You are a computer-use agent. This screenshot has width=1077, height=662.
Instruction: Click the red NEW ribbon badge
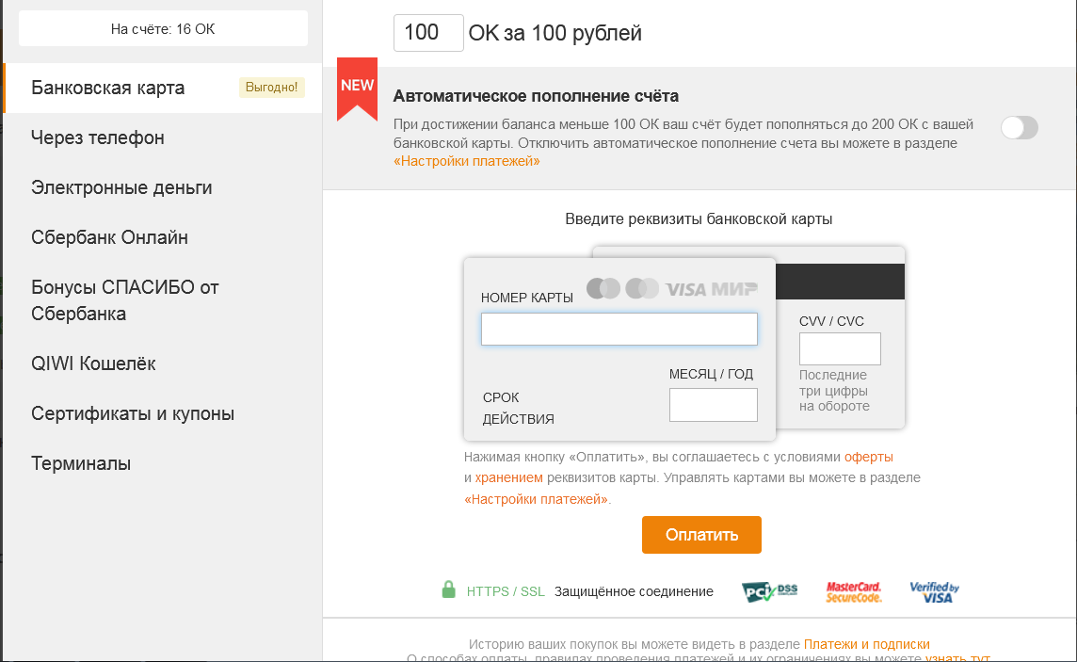pyautogui.click(x=357, y=88)
